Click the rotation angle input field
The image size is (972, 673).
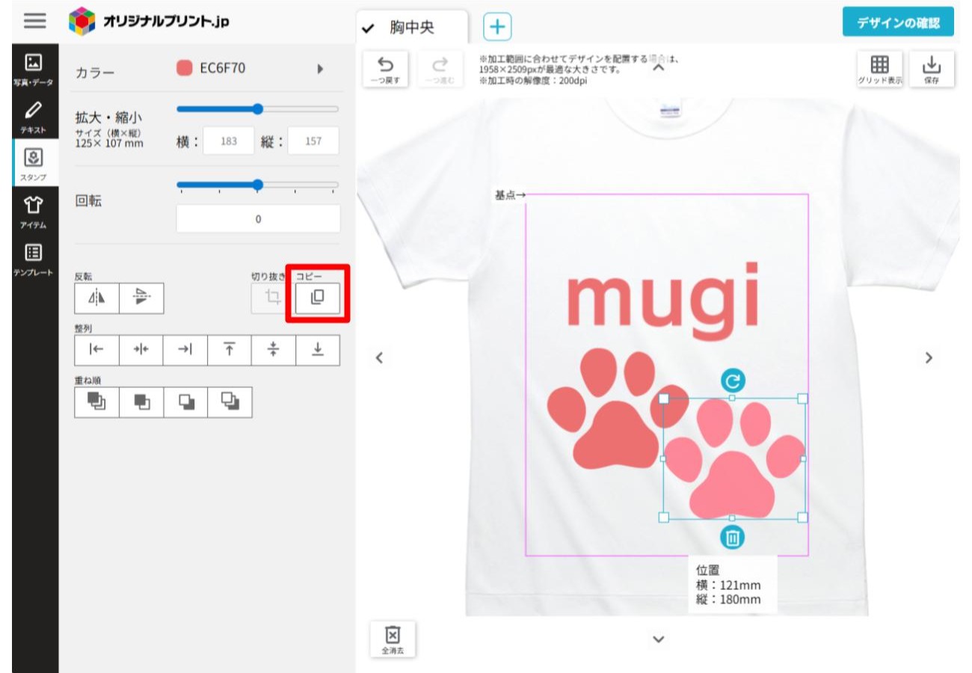click(258, 219)
